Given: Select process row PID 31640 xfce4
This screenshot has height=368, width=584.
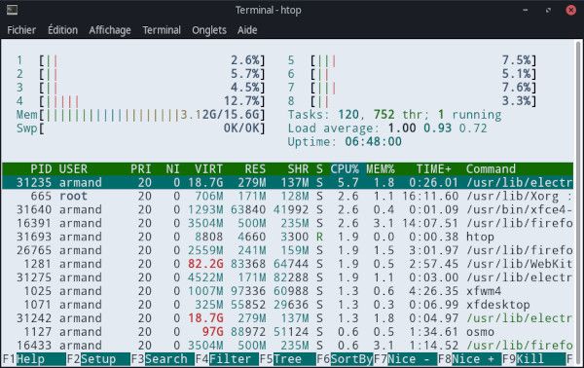Looking at the screenshot, I should [287, 209].
